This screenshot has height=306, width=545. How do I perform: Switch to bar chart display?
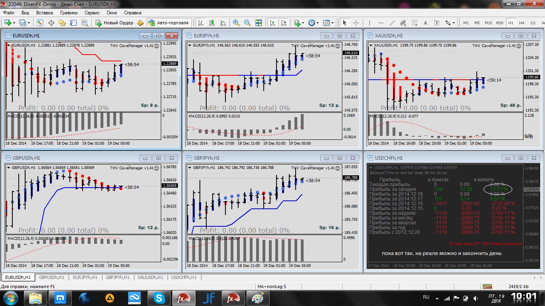tap(201, 23)
